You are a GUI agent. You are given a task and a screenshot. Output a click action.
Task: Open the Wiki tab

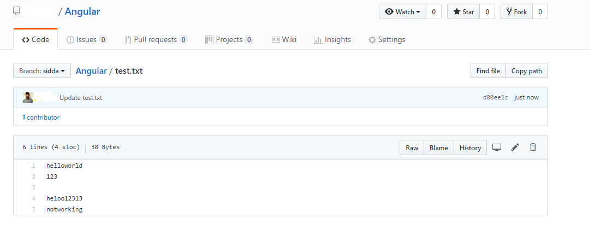pyautogui.click(x=284, y=39)
